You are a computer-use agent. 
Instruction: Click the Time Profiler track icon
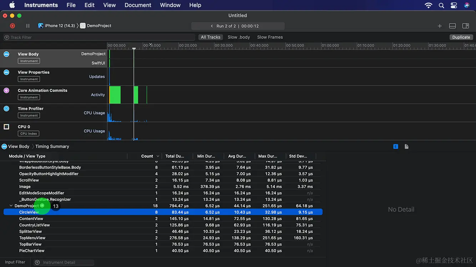pos(6,109)
